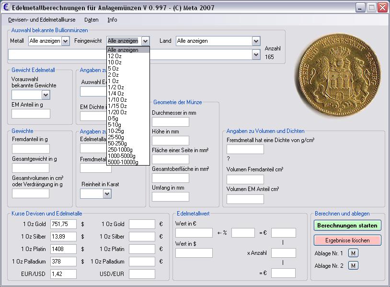This screenshot has width=390, height=287.
Task: Open the Info menu
Action: tap(112, 20)
